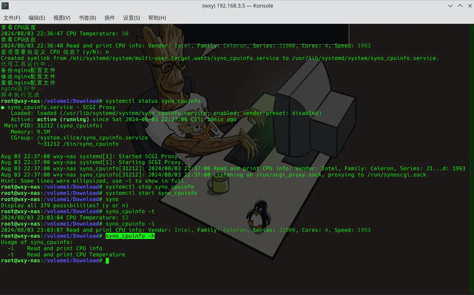Open the 视图(V) menu
474x295 pixels.
pyautogui.click(x=62, y=18)
